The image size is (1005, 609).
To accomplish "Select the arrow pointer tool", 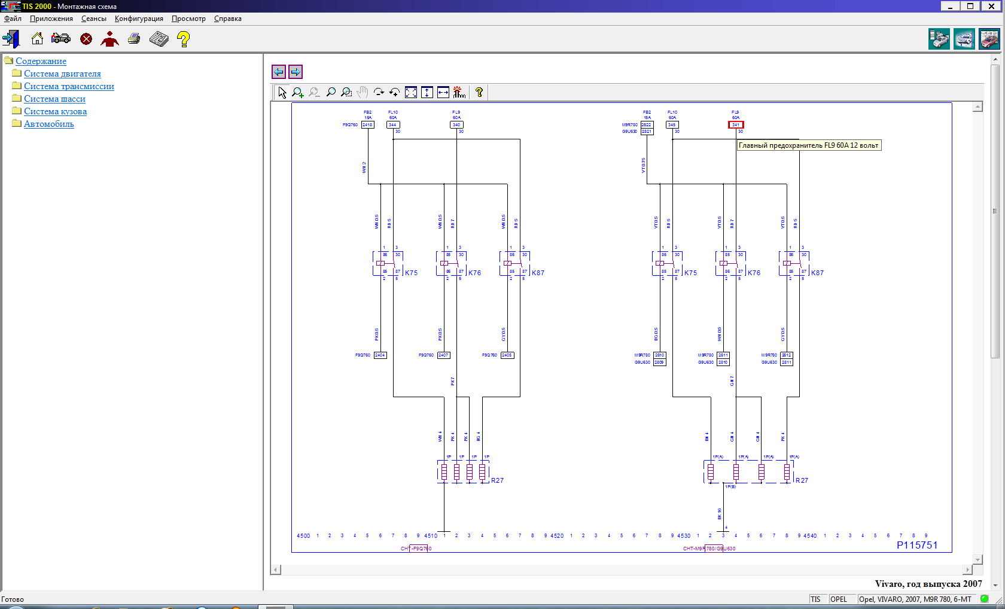I will (282, 92).
